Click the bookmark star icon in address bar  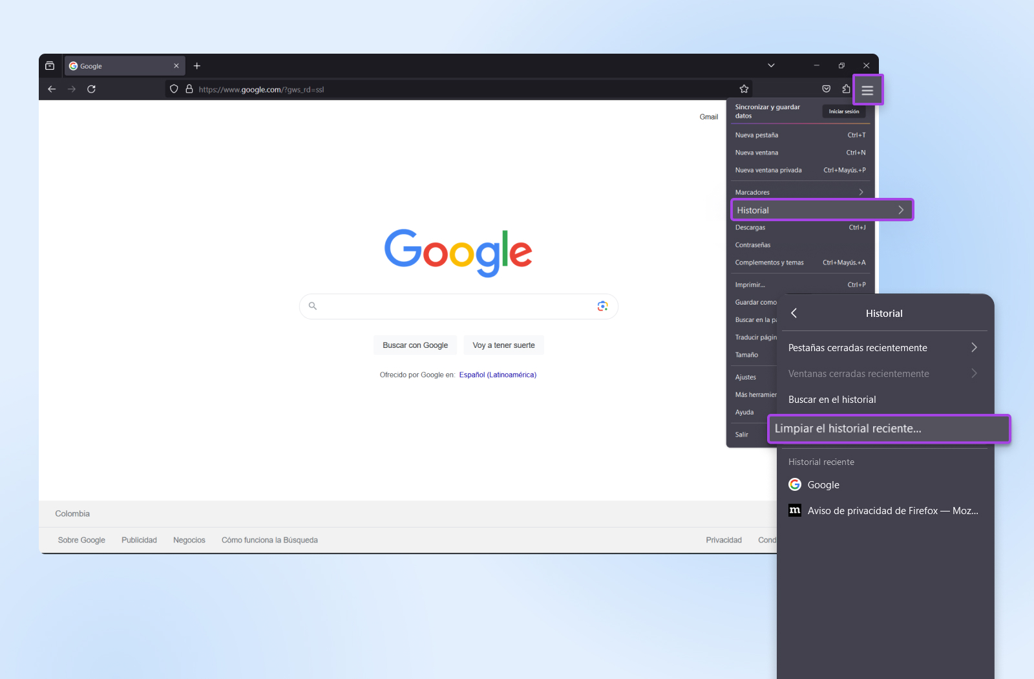(744, 89)
